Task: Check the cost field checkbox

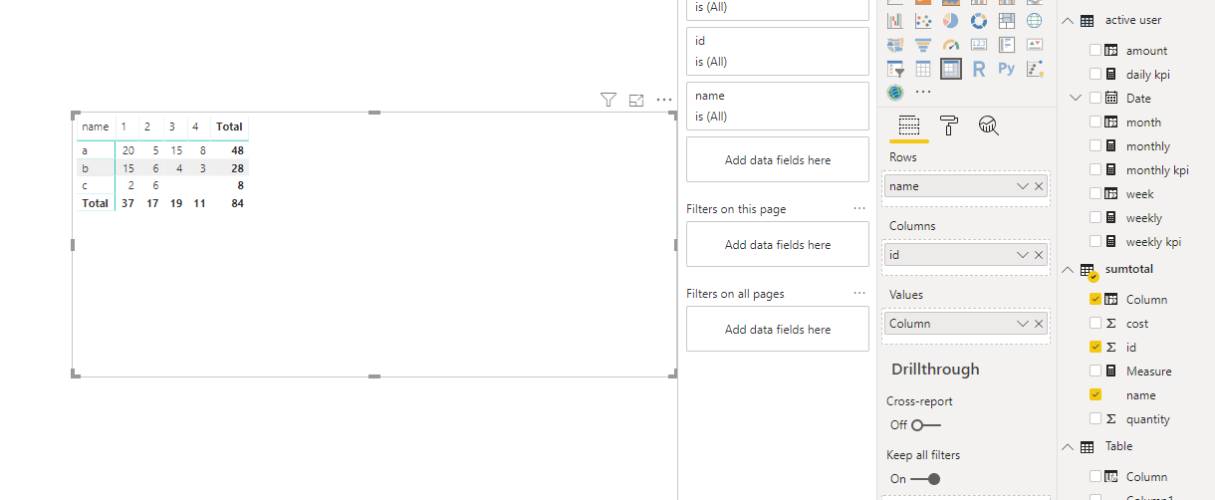Action: 1095,324
